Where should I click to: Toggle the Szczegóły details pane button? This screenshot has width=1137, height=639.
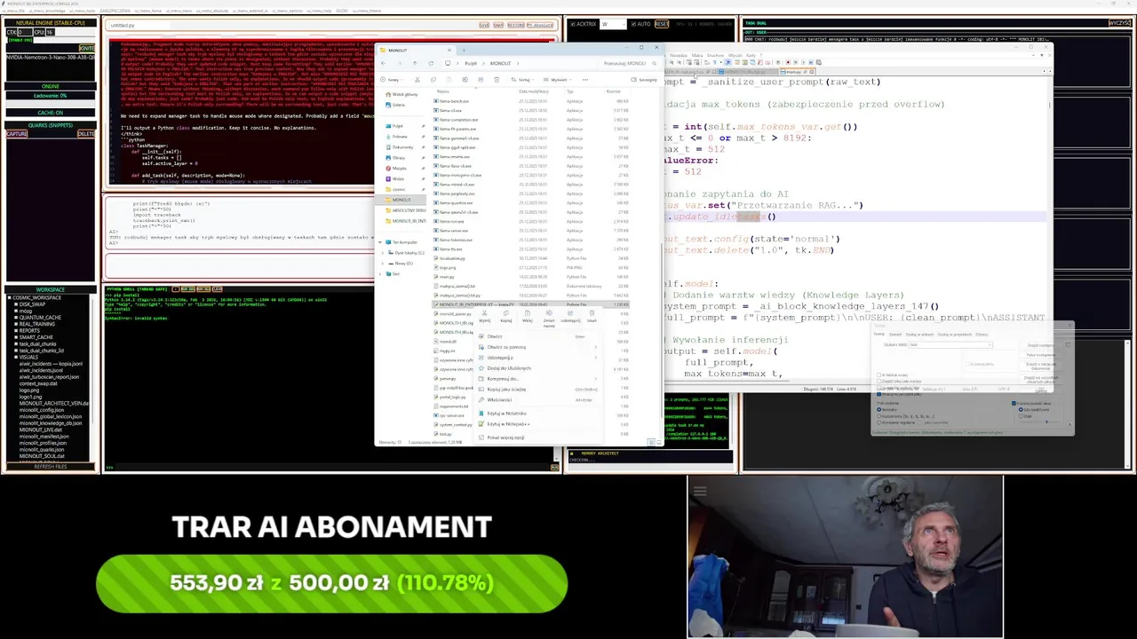pyautogui.click(x=642, y=80)
